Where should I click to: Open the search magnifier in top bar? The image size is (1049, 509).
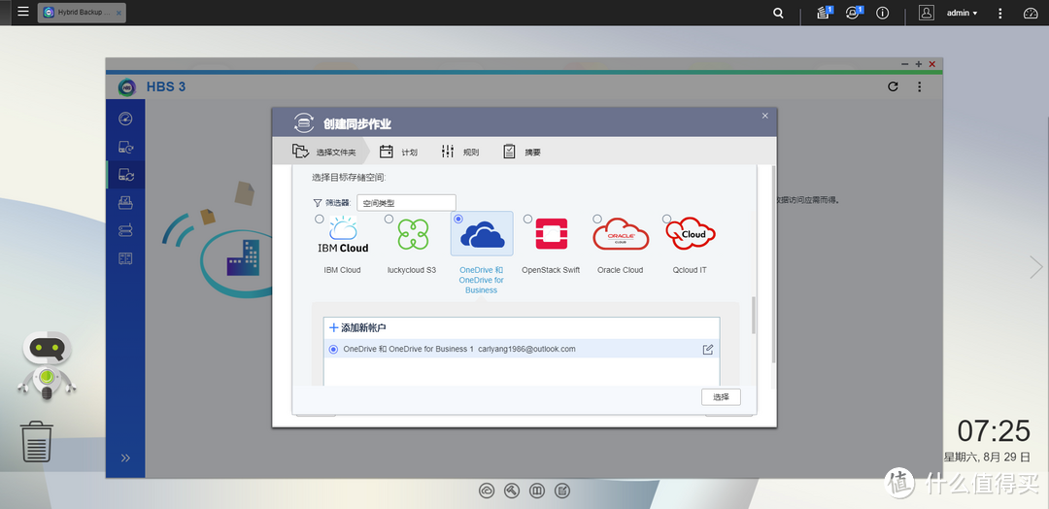click(778, 13)
